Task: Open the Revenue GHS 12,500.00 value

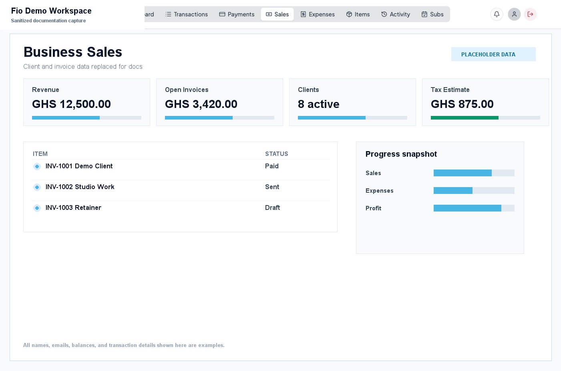Action: [71, 104]
